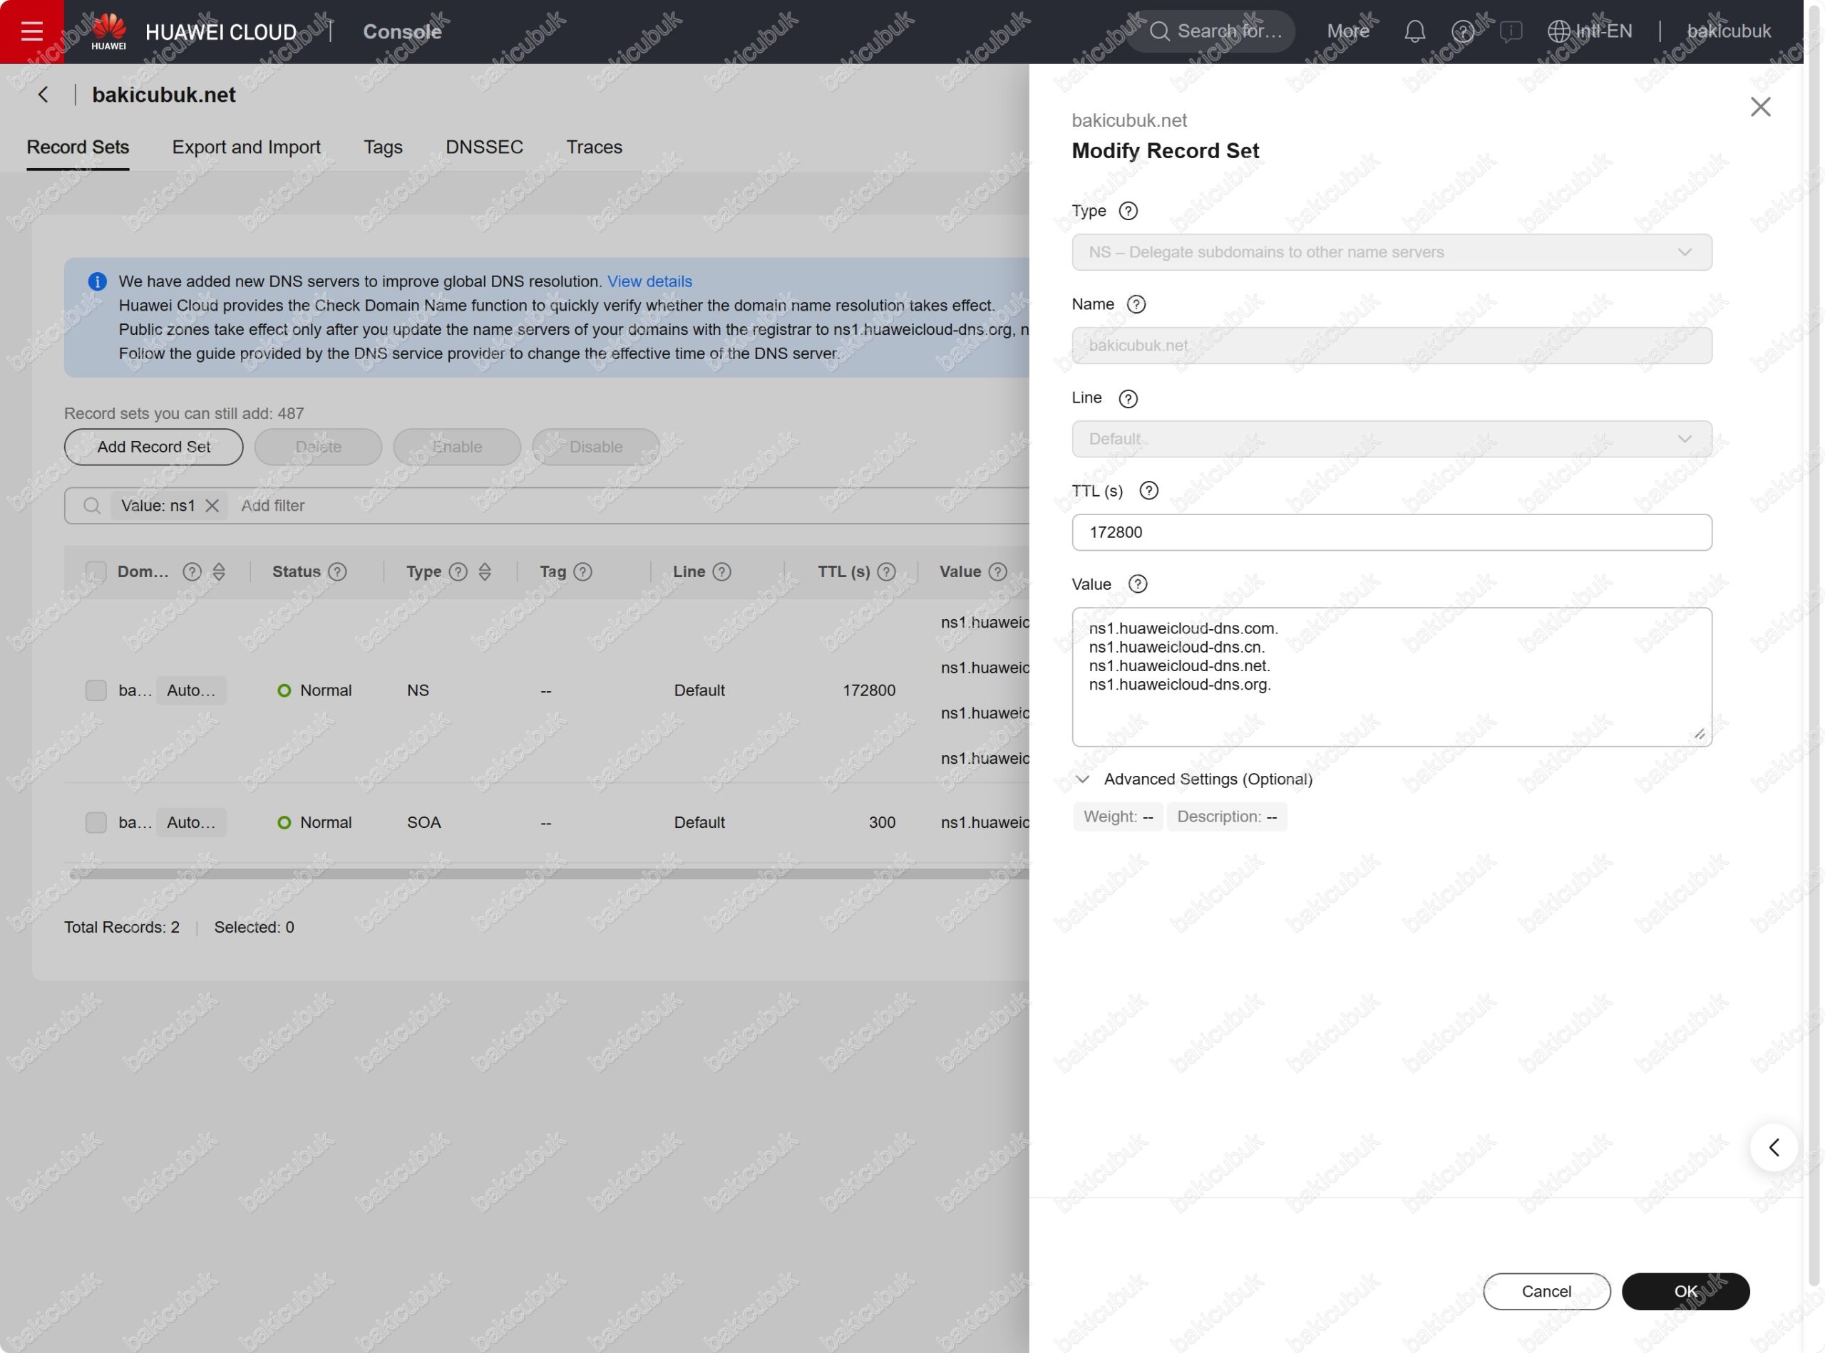Screen dimensions: 1825x1353
Task: Sort by the Type column arrows
Action: click(485, 571)
